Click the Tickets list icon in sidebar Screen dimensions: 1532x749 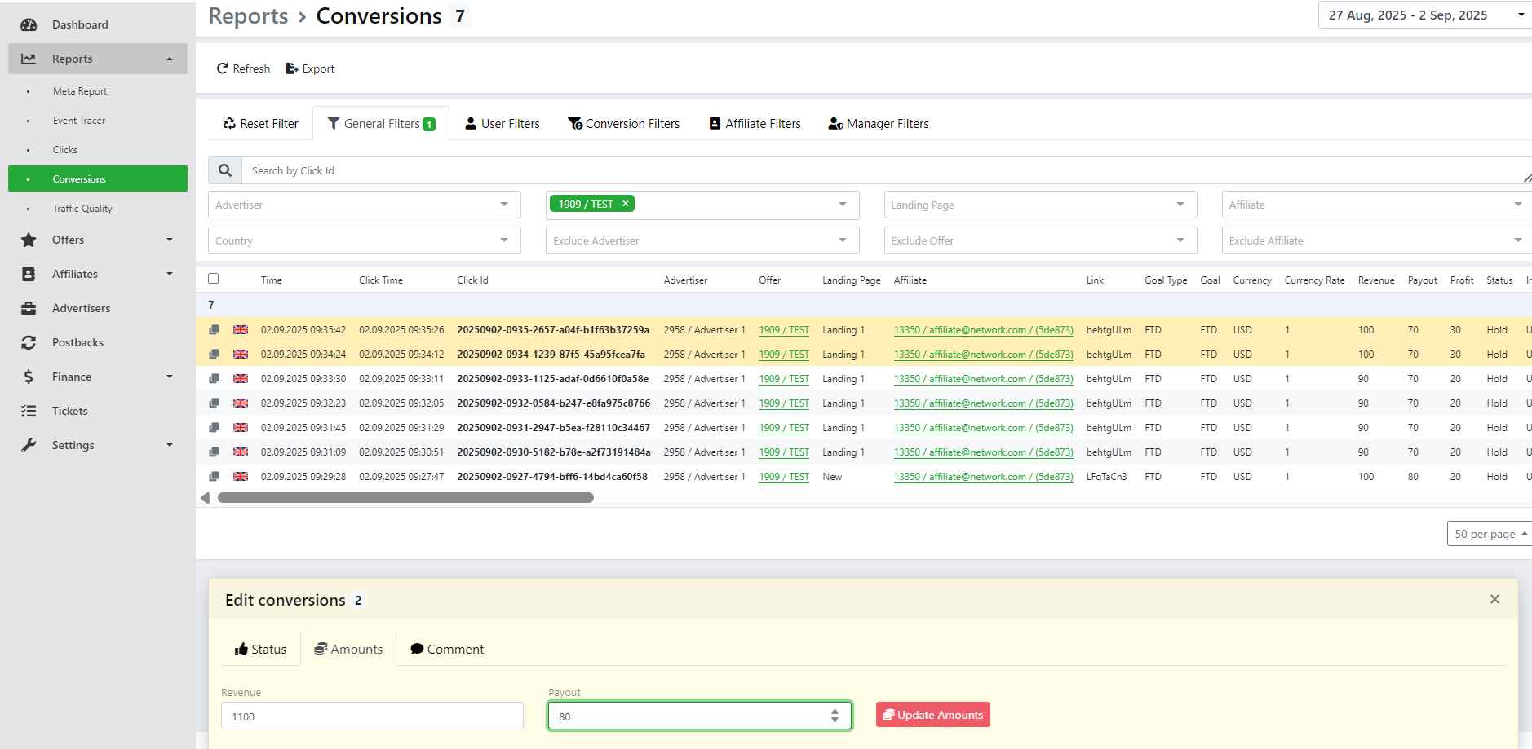pyautogui.click(x=29, y=411)
